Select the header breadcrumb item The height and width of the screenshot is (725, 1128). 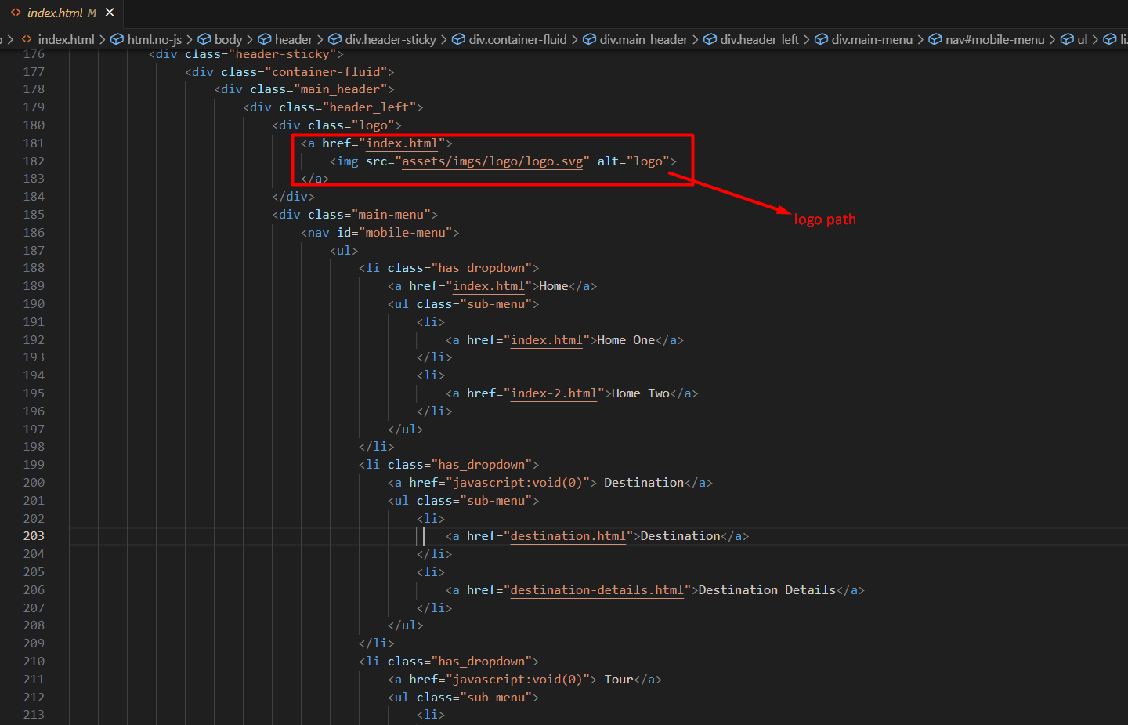pyautogui.click(x=294, y=39)
